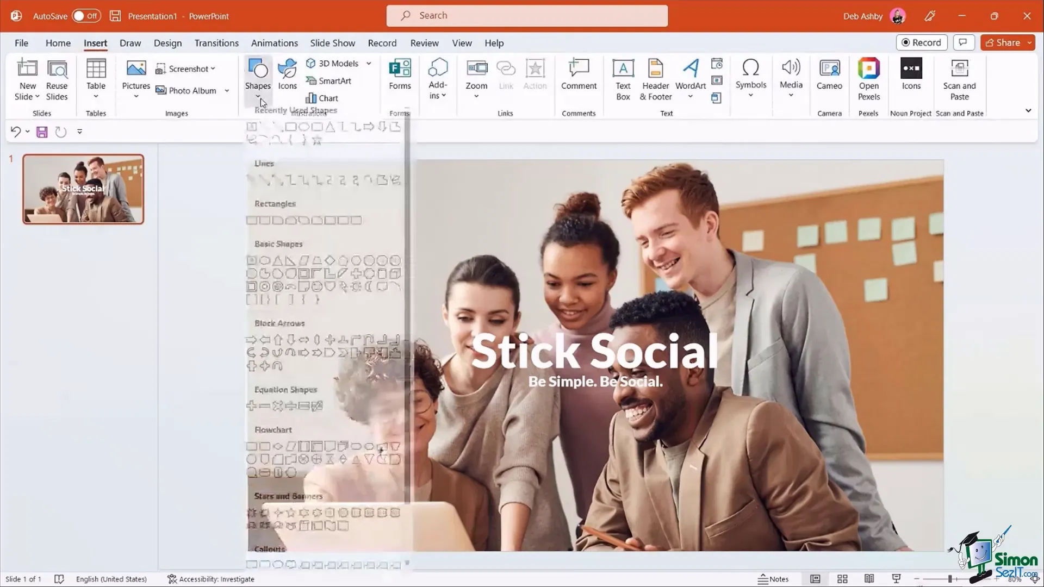Image resolution: width=1044 pixels, height=587 pixels.
Task: Collapse the ribbon with the chevron
Action: tap(1028, 110)
